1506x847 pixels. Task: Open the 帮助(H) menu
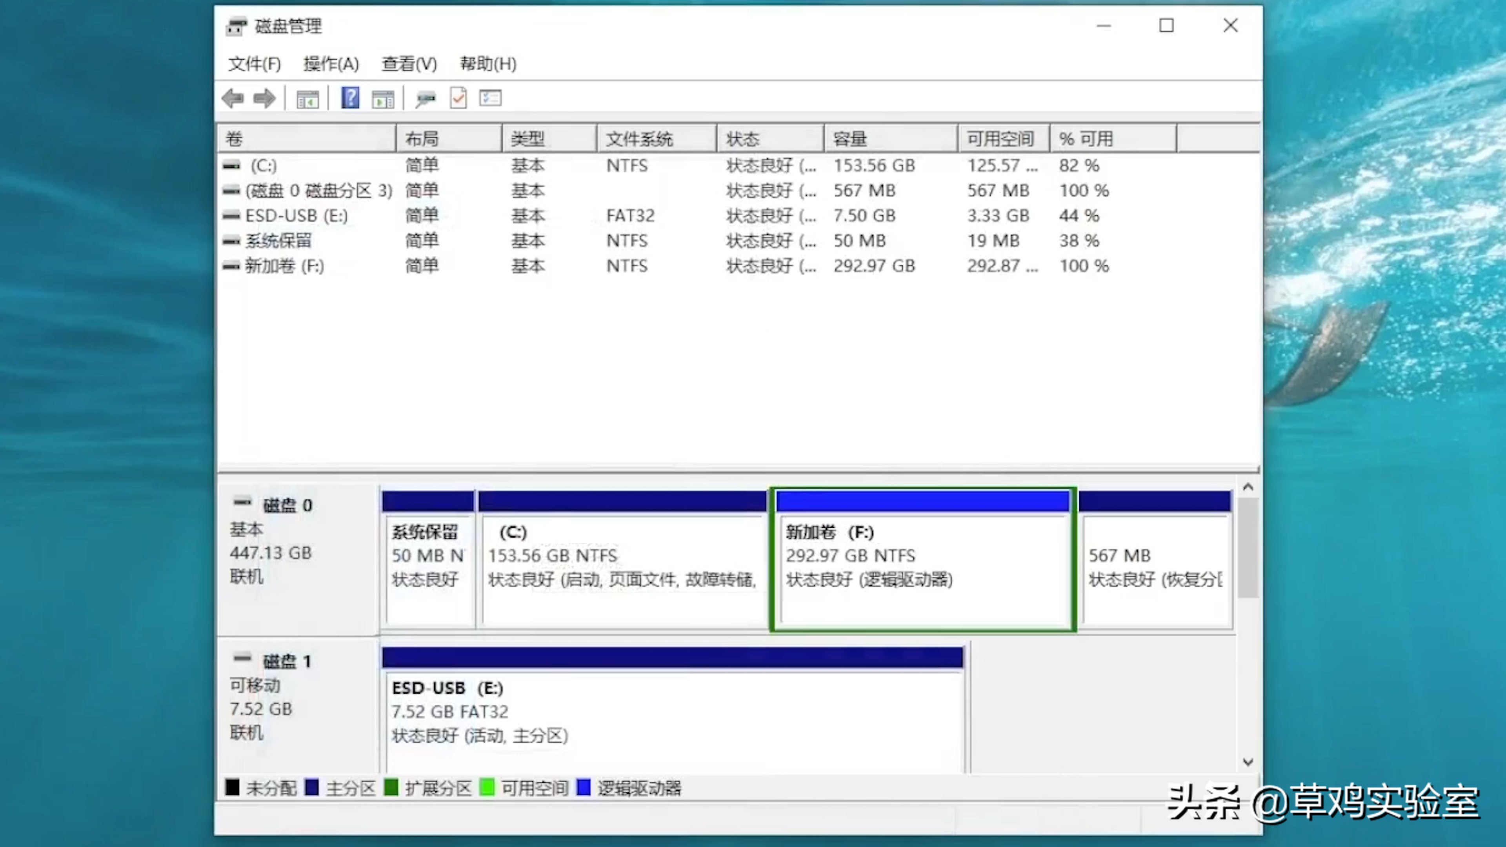(x=488, y=64)
